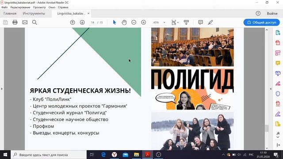Click heading ЯРКАЯ СТУДЕНЧЕСКАЯ ЖИЗНЬ!
Screen dimensions: 283x159
[80, 91]
